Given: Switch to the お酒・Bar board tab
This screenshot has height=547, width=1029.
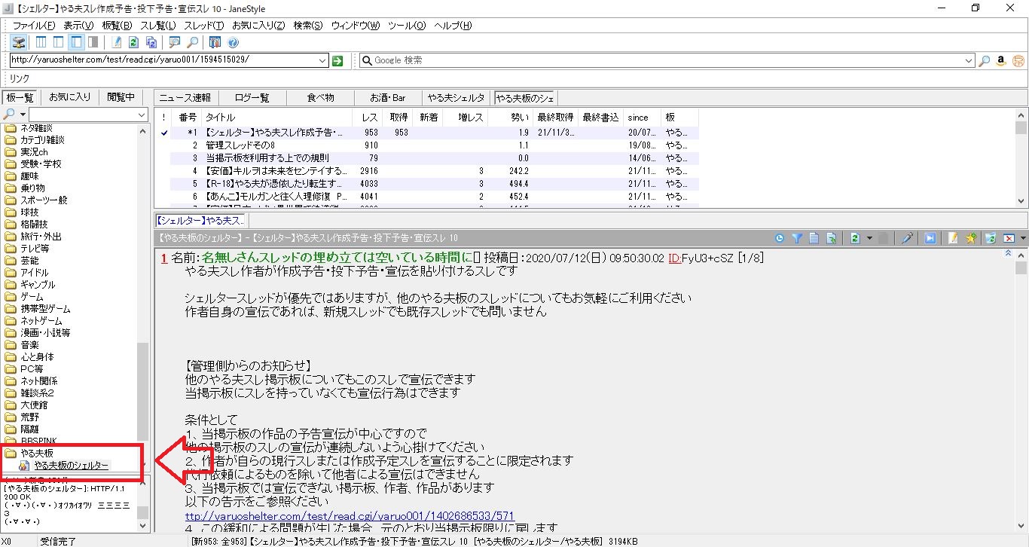Looking at the screenshot, I should click(x=388, y=98).
